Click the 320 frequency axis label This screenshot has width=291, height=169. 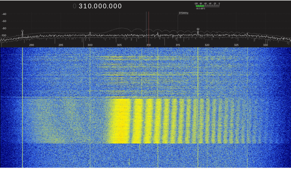[207, 45]
